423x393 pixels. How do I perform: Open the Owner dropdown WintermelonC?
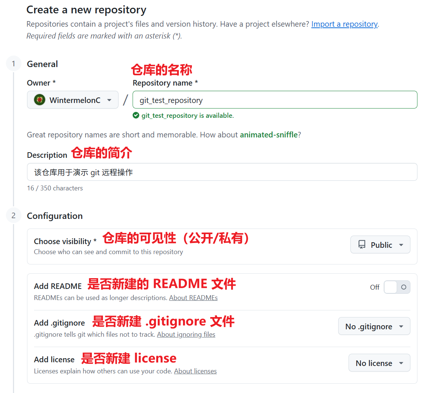pyautogui.click(x=73, y=100)
